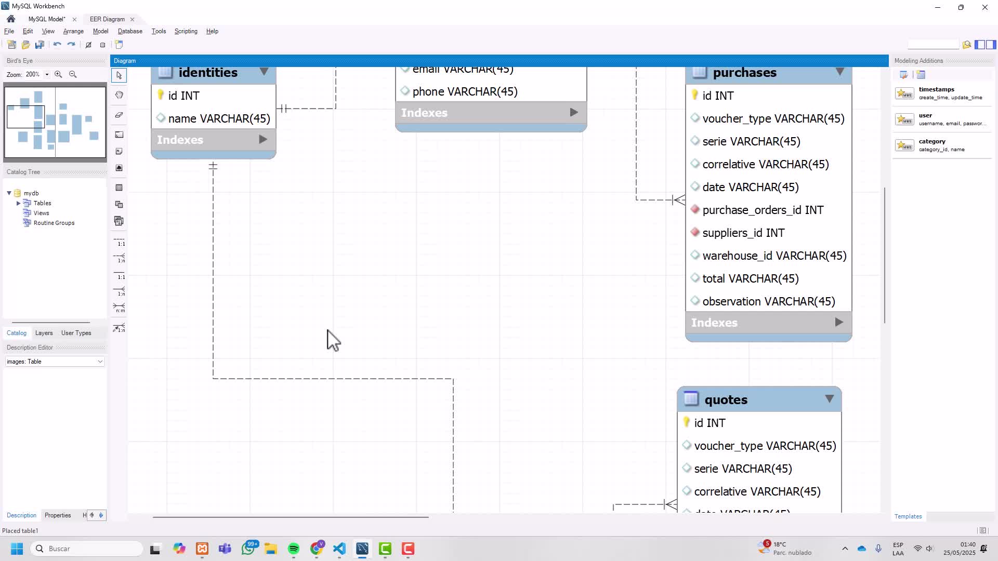Select the routine group tool
This screenshot has width=998, height=561.
click(x=119, y=221)
